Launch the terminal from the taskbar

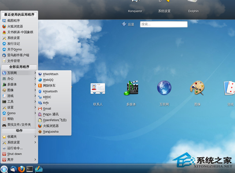[29, 169]
